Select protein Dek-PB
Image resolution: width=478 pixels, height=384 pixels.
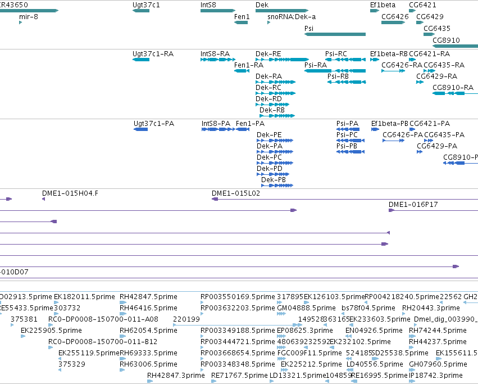[274, 180]
